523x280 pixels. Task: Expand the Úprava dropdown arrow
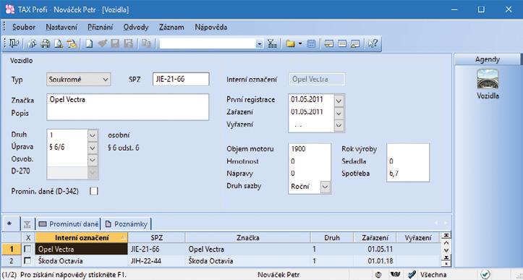(x=93, y=148)
